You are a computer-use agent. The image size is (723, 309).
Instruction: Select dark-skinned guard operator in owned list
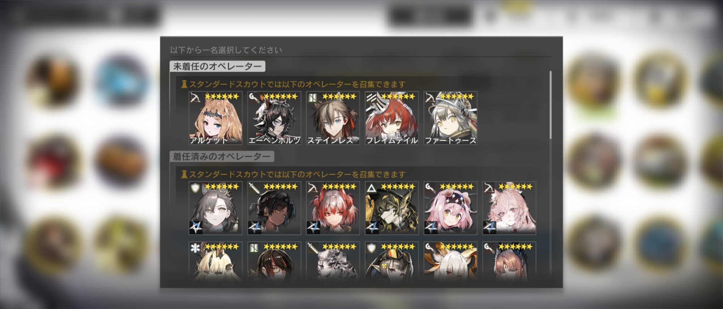(x=274, y=208)
